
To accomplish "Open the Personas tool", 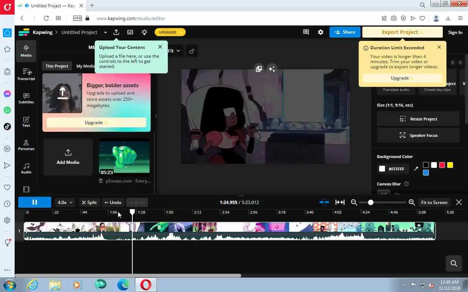I will pyautogui.click(x=26, y=145).
